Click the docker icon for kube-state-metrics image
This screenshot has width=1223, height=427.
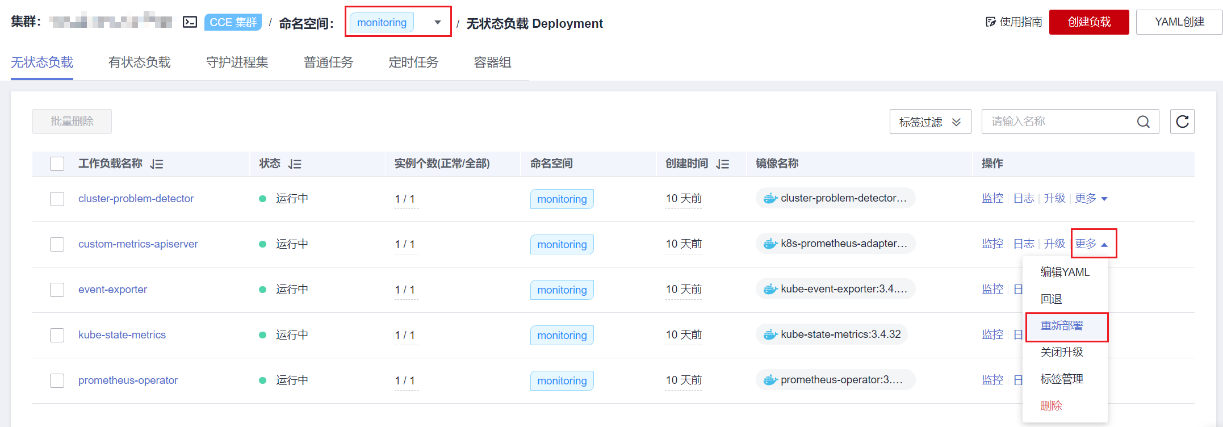[x=770, y=334]
